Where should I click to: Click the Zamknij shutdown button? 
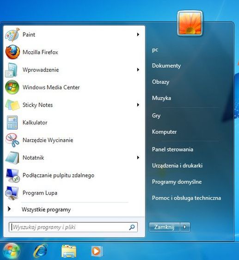165,227
